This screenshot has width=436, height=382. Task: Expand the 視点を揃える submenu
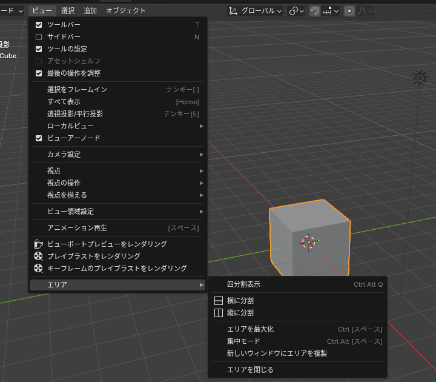pyautogui.click(x=117, y=195)
